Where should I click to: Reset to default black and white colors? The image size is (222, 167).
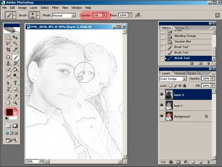coord(7,118)
